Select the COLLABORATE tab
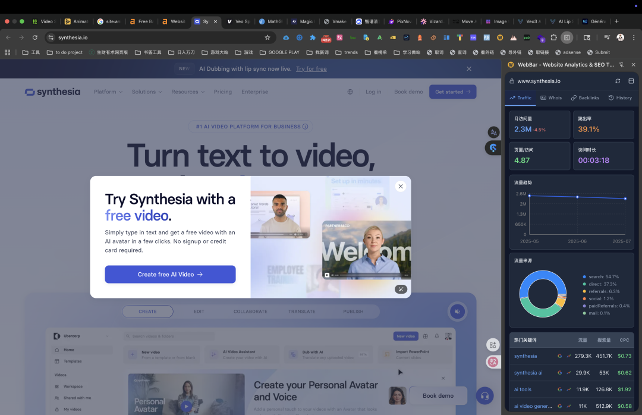642x415 pixels. tap(250, 312)
